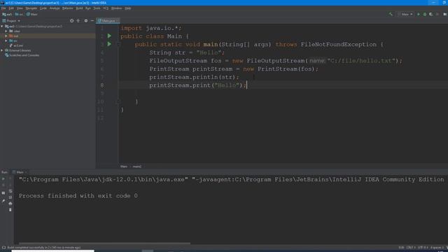Rerun Main from Run panel play icon
This screenshot has width=448, height=252.
coord(3,179)
